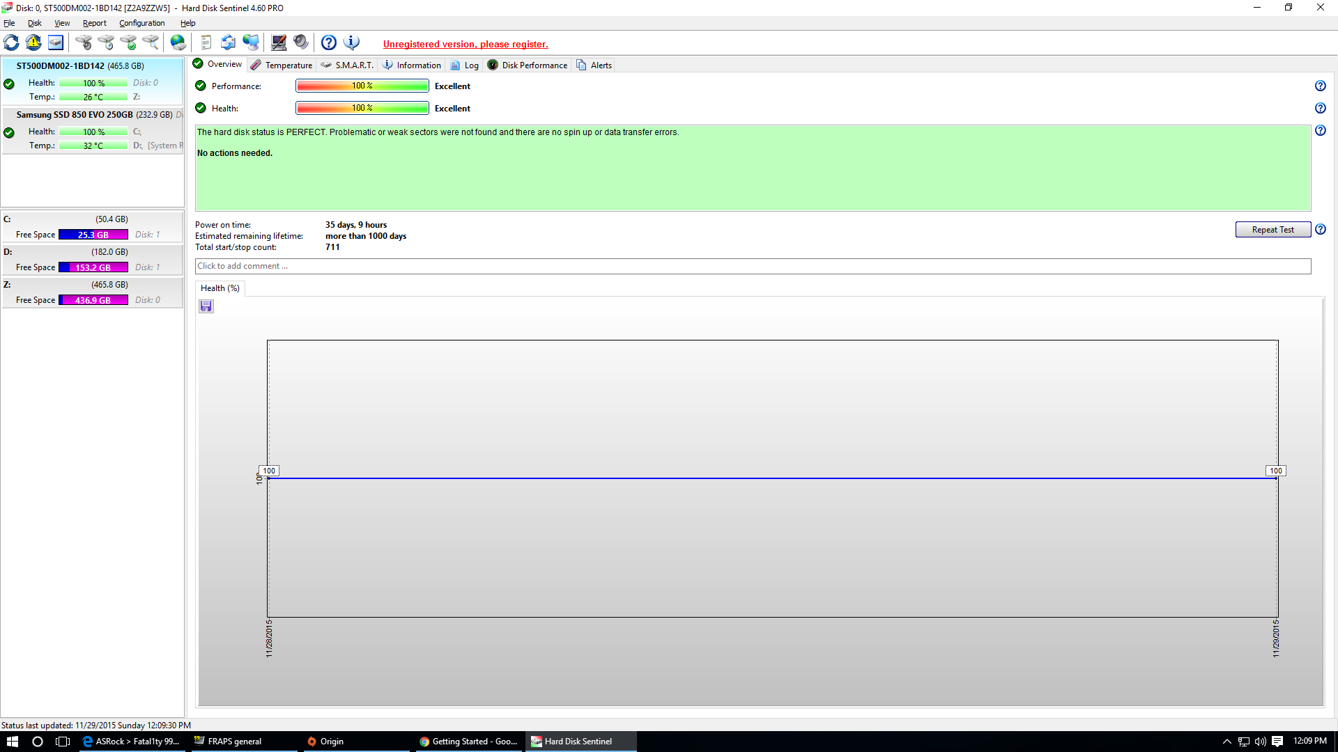Click the disk with clock test icon
1338x752 pixels.
point(106,42)
